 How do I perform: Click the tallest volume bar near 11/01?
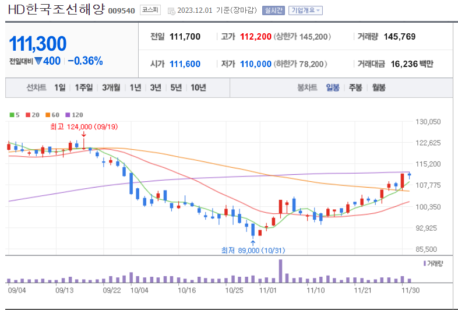pyautogui.click(x=280, y=270)
